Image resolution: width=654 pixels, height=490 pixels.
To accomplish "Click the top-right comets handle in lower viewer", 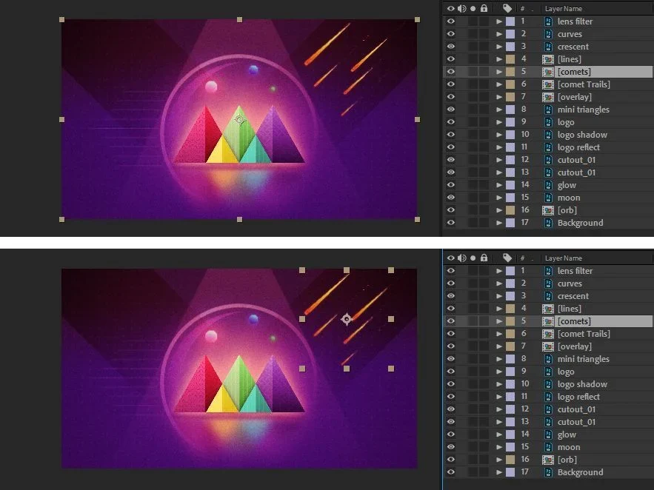I will point(391,270).
